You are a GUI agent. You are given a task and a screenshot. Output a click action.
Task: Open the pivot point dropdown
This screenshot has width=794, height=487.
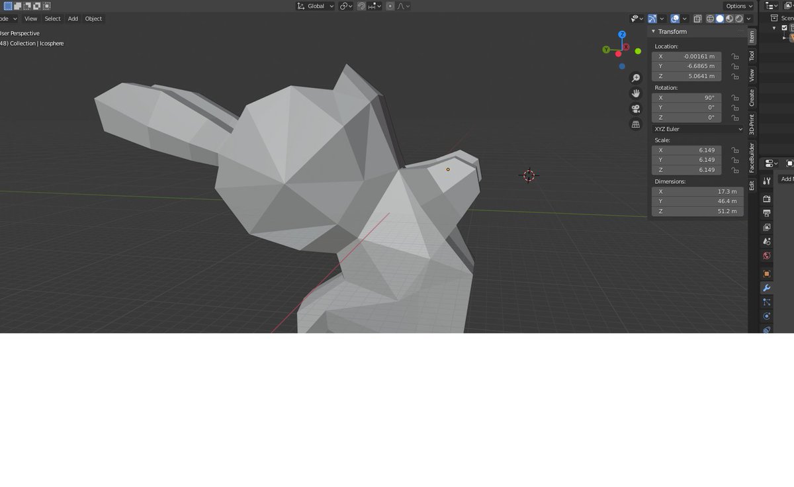(347, 6)
